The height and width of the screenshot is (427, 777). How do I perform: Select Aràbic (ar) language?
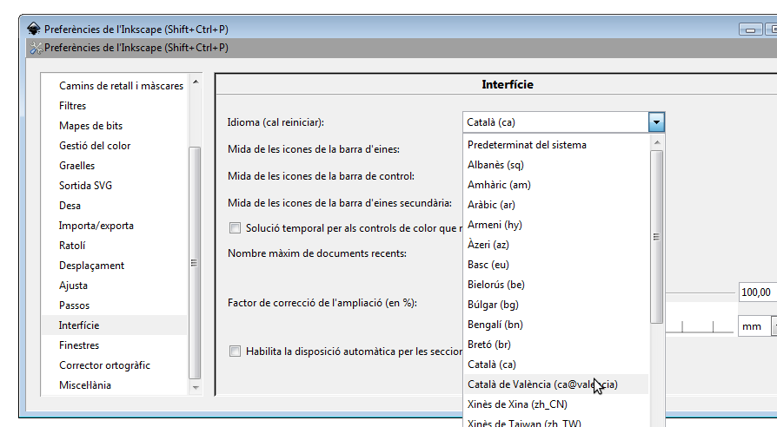(x=556, y=205)
